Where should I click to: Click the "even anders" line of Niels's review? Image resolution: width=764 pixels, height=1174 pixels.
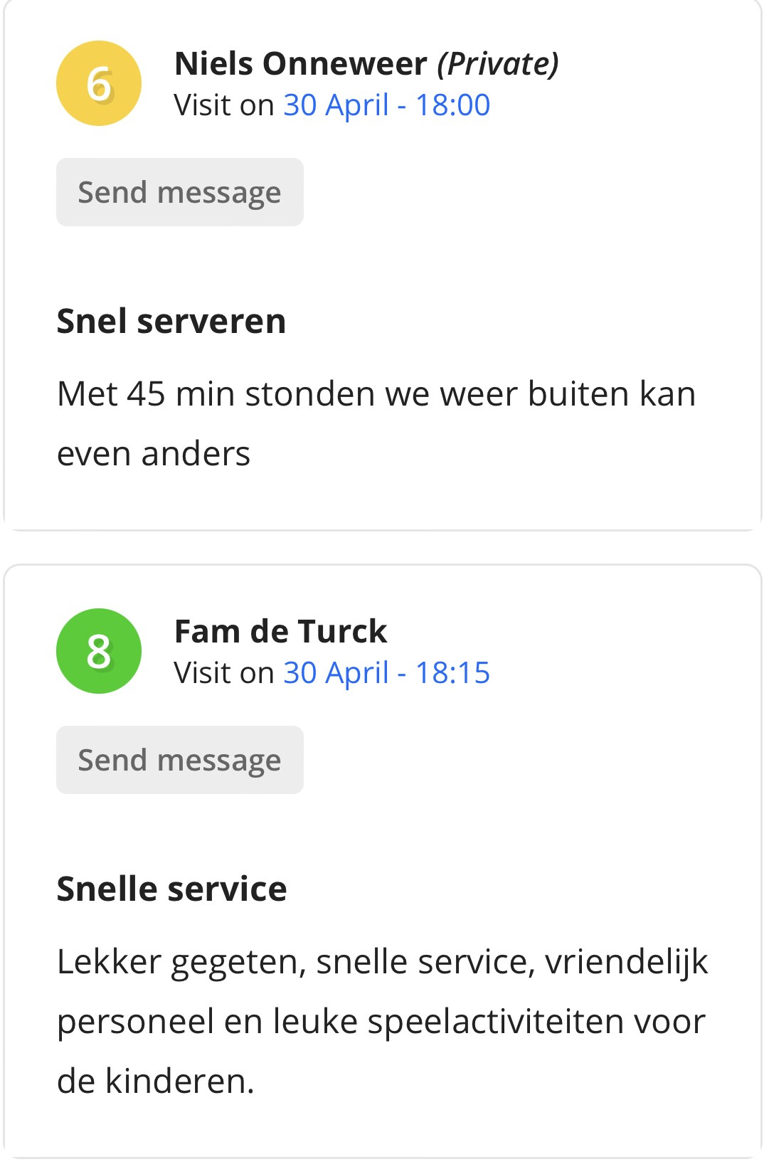[x=154, y=454]
